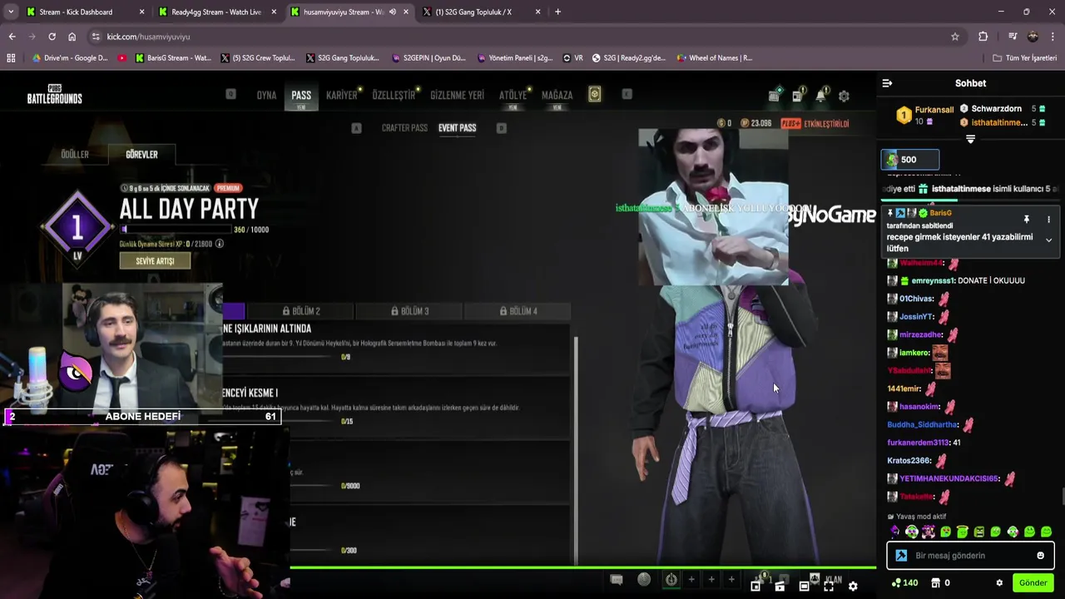
Task: Open PUBG game settings gear icon
Action: (844, 96)
